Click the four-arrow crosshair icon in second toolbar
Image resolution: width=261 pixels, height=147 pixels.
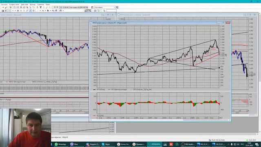(x=18, y=11)
